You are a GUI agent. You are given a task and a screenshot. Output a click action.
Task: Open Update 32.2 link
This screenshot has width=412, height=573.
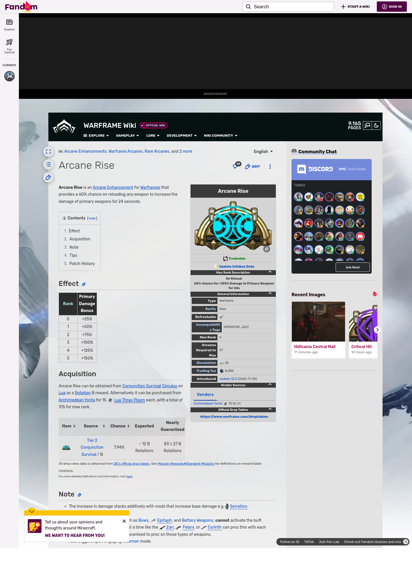coord(228,379)
